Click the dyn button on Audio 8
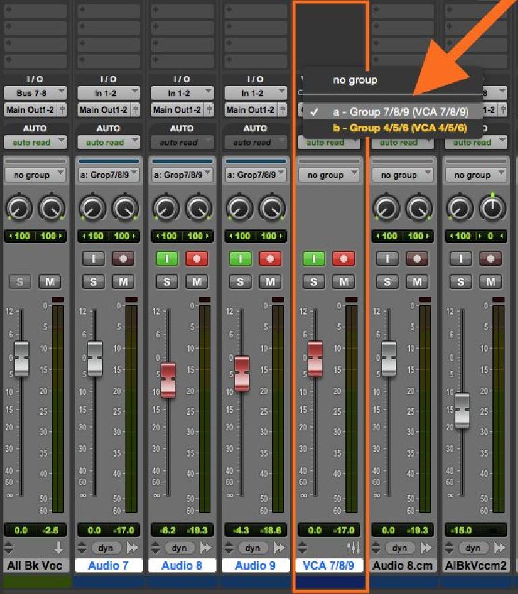This screenshot has height=594, width=518. 179,548
